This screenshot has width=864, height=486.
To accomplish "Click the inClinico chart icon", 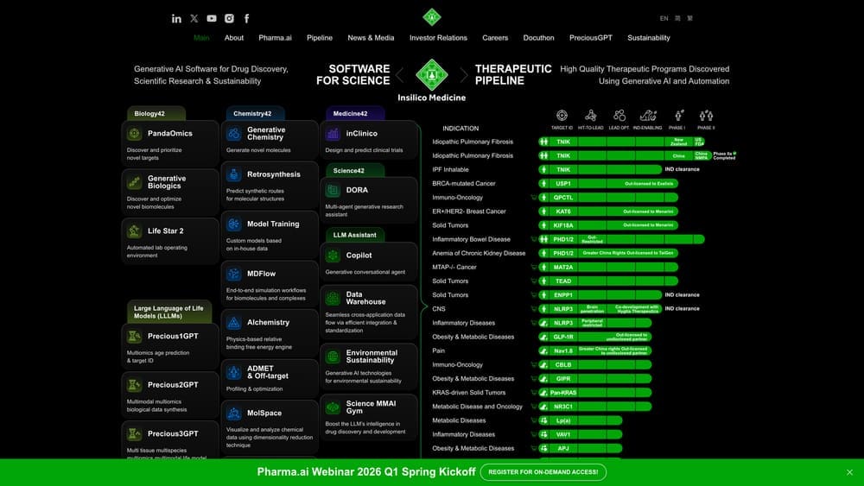I will pos(333,134).
